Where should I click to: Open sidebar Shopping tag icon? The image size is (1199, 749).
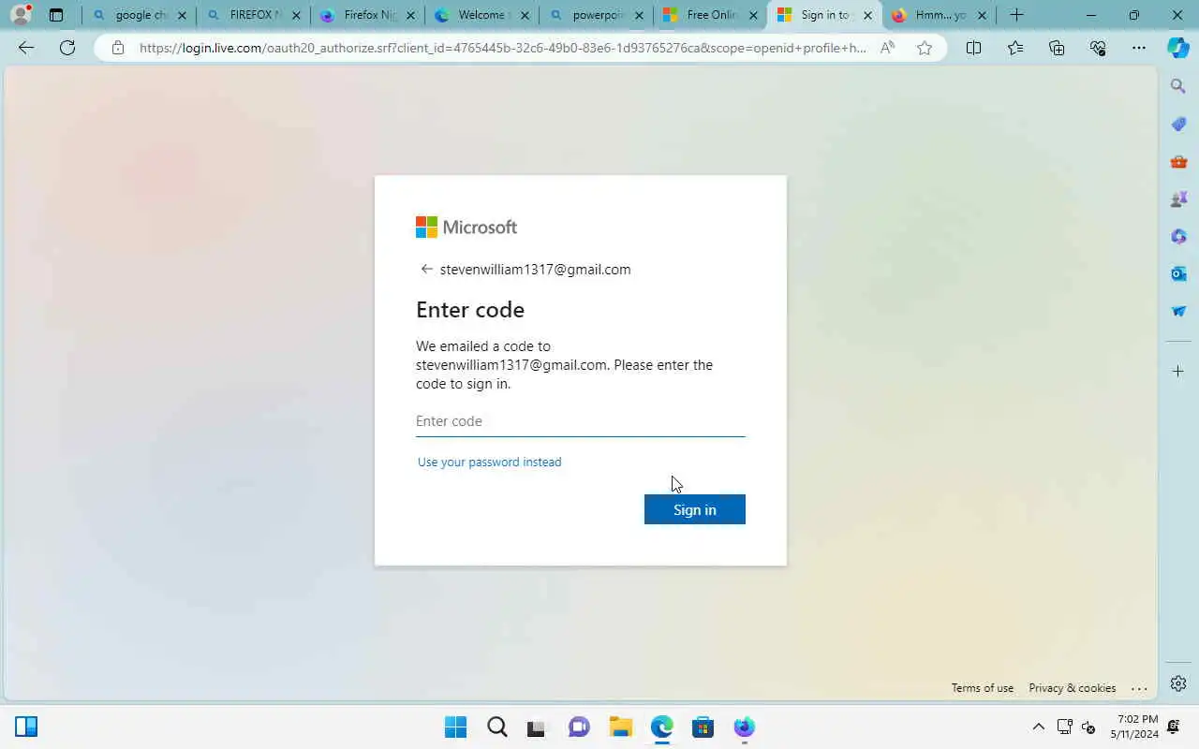pyautogui.click(x=1178, y=124)
